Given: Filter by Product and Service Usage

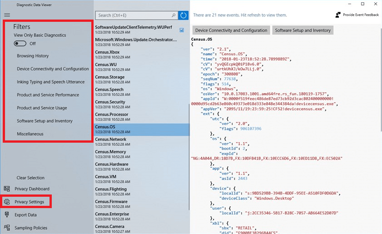Looking at the screenshot, I should point(42,108).
